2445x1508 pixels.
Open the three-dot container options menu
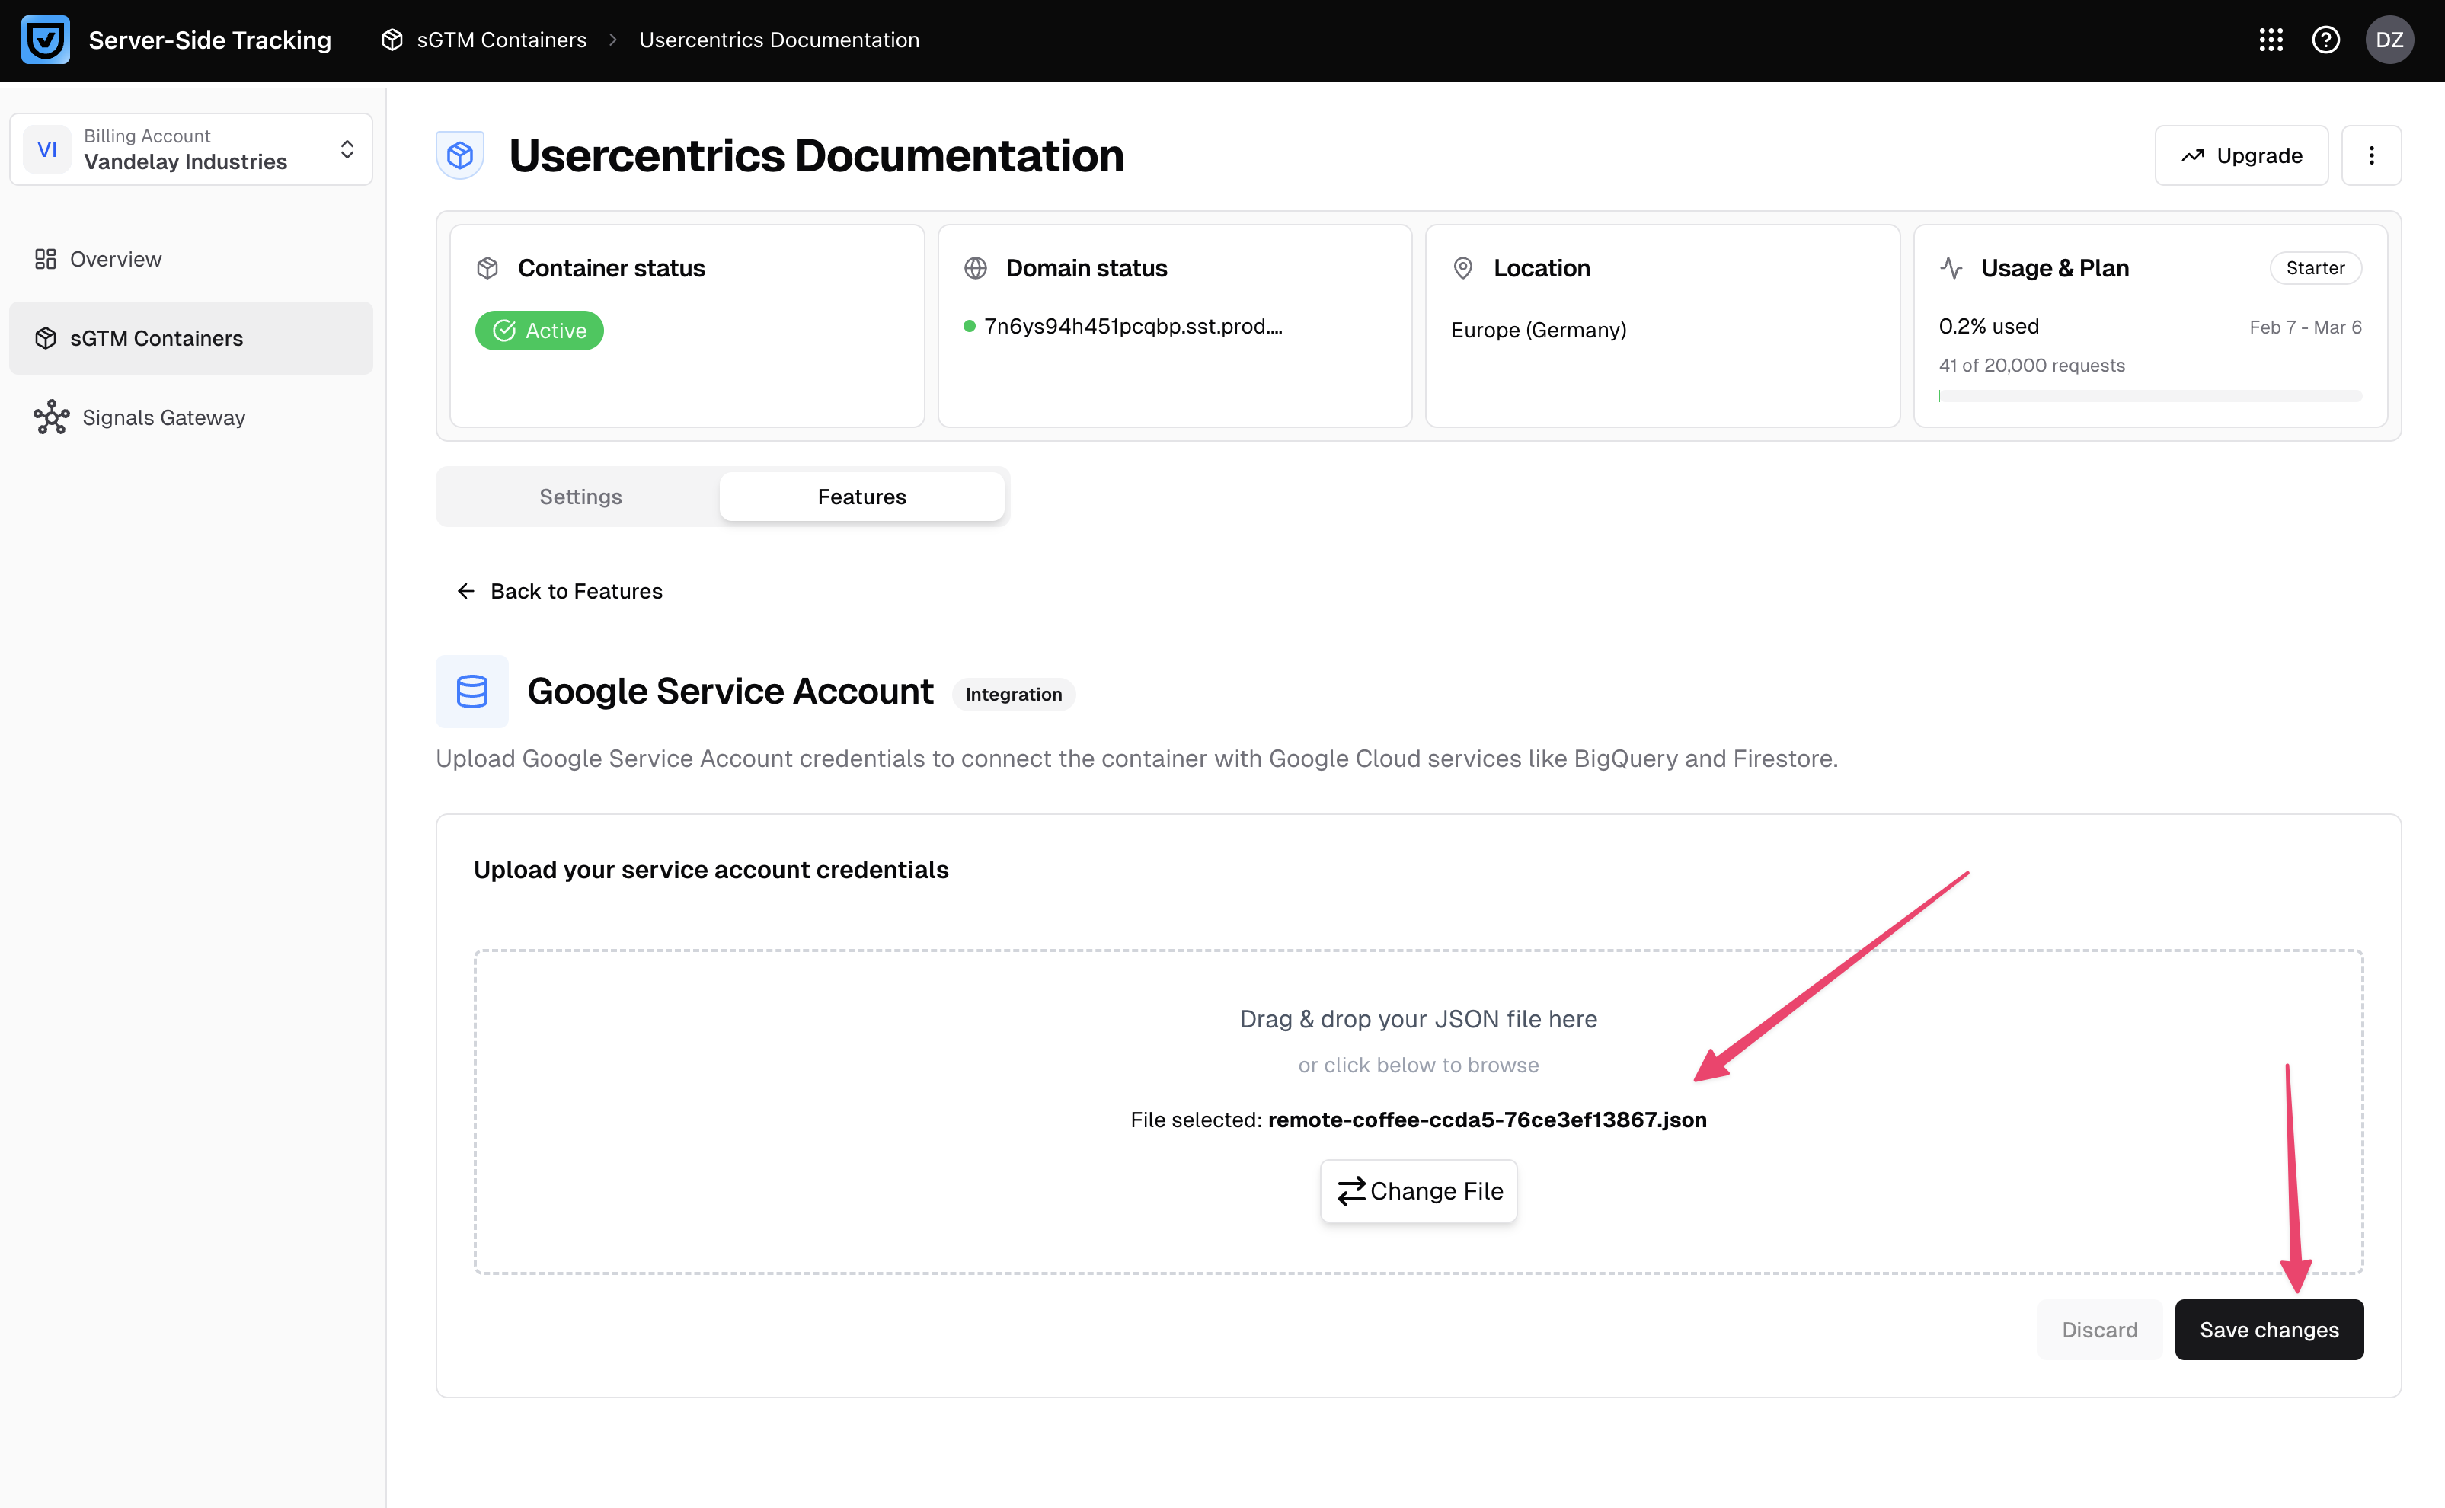[x=2371, y=155]
